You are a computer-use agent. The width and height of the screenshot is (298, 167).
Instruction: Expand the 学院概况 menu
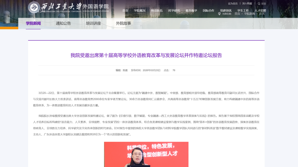pyautogui.click(x=140, y=11)
